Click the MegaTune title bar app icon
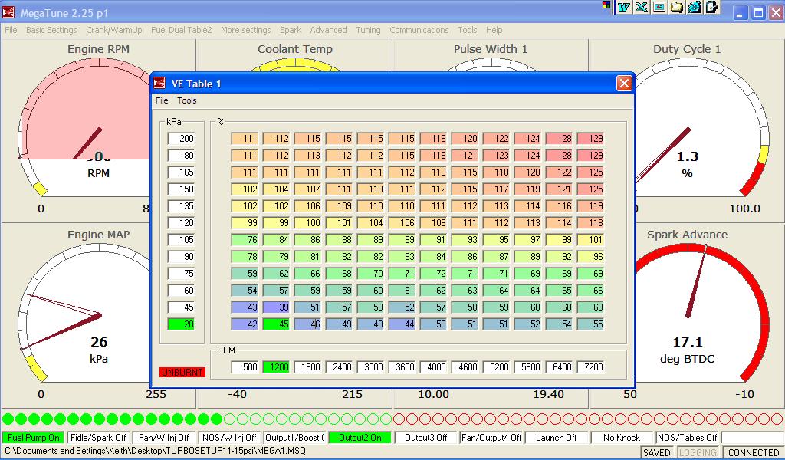This screenshot has height=460, width=785. (9, 12)
